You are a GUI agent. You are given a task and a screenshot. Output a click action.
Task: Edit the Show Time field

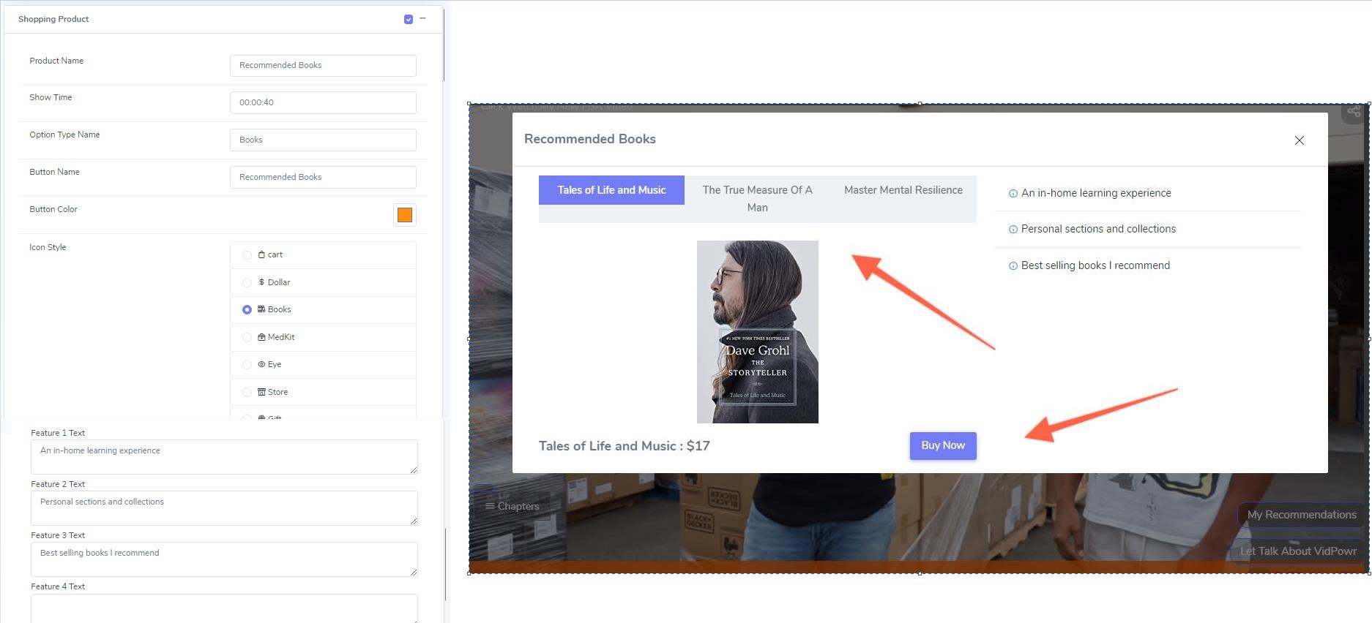coord(323,102)
